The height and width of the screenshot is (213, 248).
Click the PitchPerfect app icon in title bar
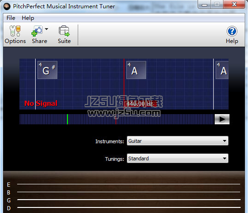coord(7,6)
